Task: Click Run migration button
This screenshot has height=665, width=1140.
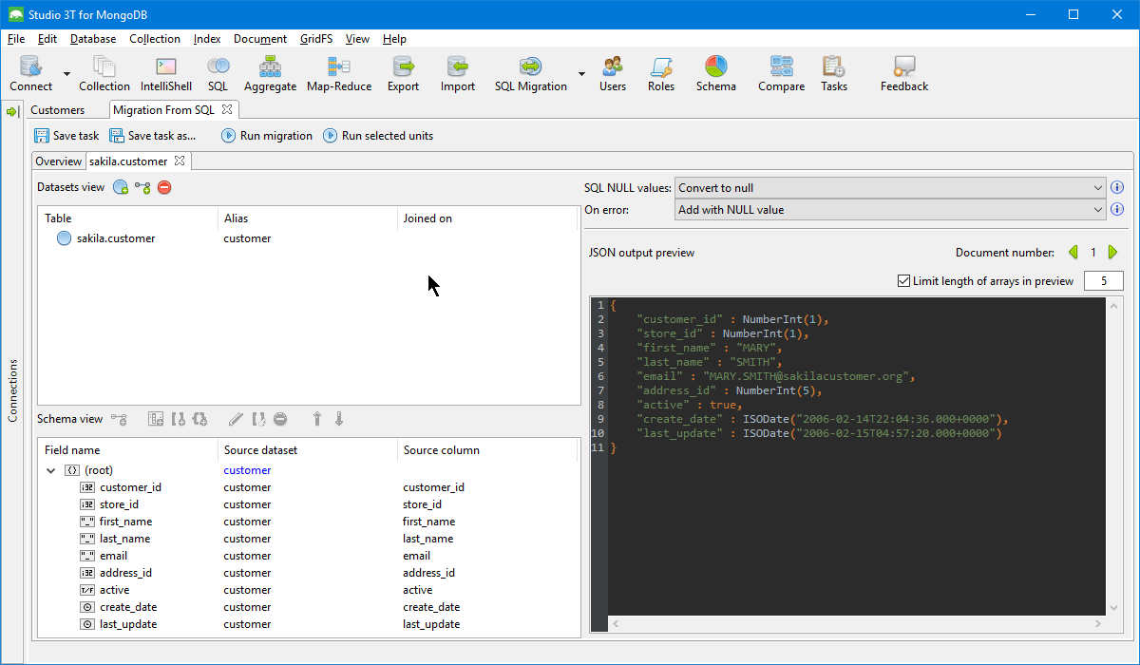Action: 266,136
